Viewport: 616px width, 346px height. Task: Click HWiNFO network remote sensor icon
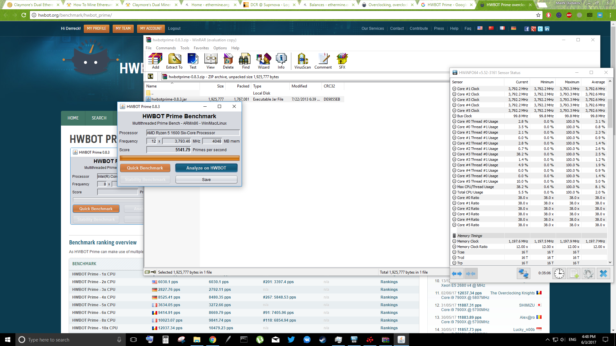523,274
